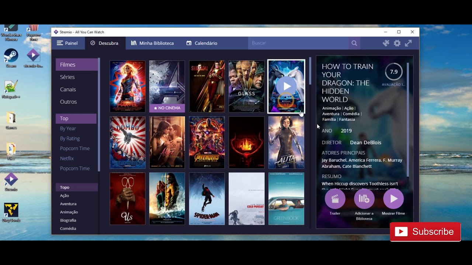Open the Painel hamburger menu icon
Viewport: 472px width, 265px height.
(x=60, y=43)
